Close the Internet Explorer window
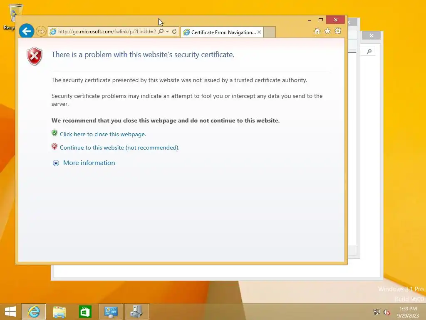 (x=336, y=20)
